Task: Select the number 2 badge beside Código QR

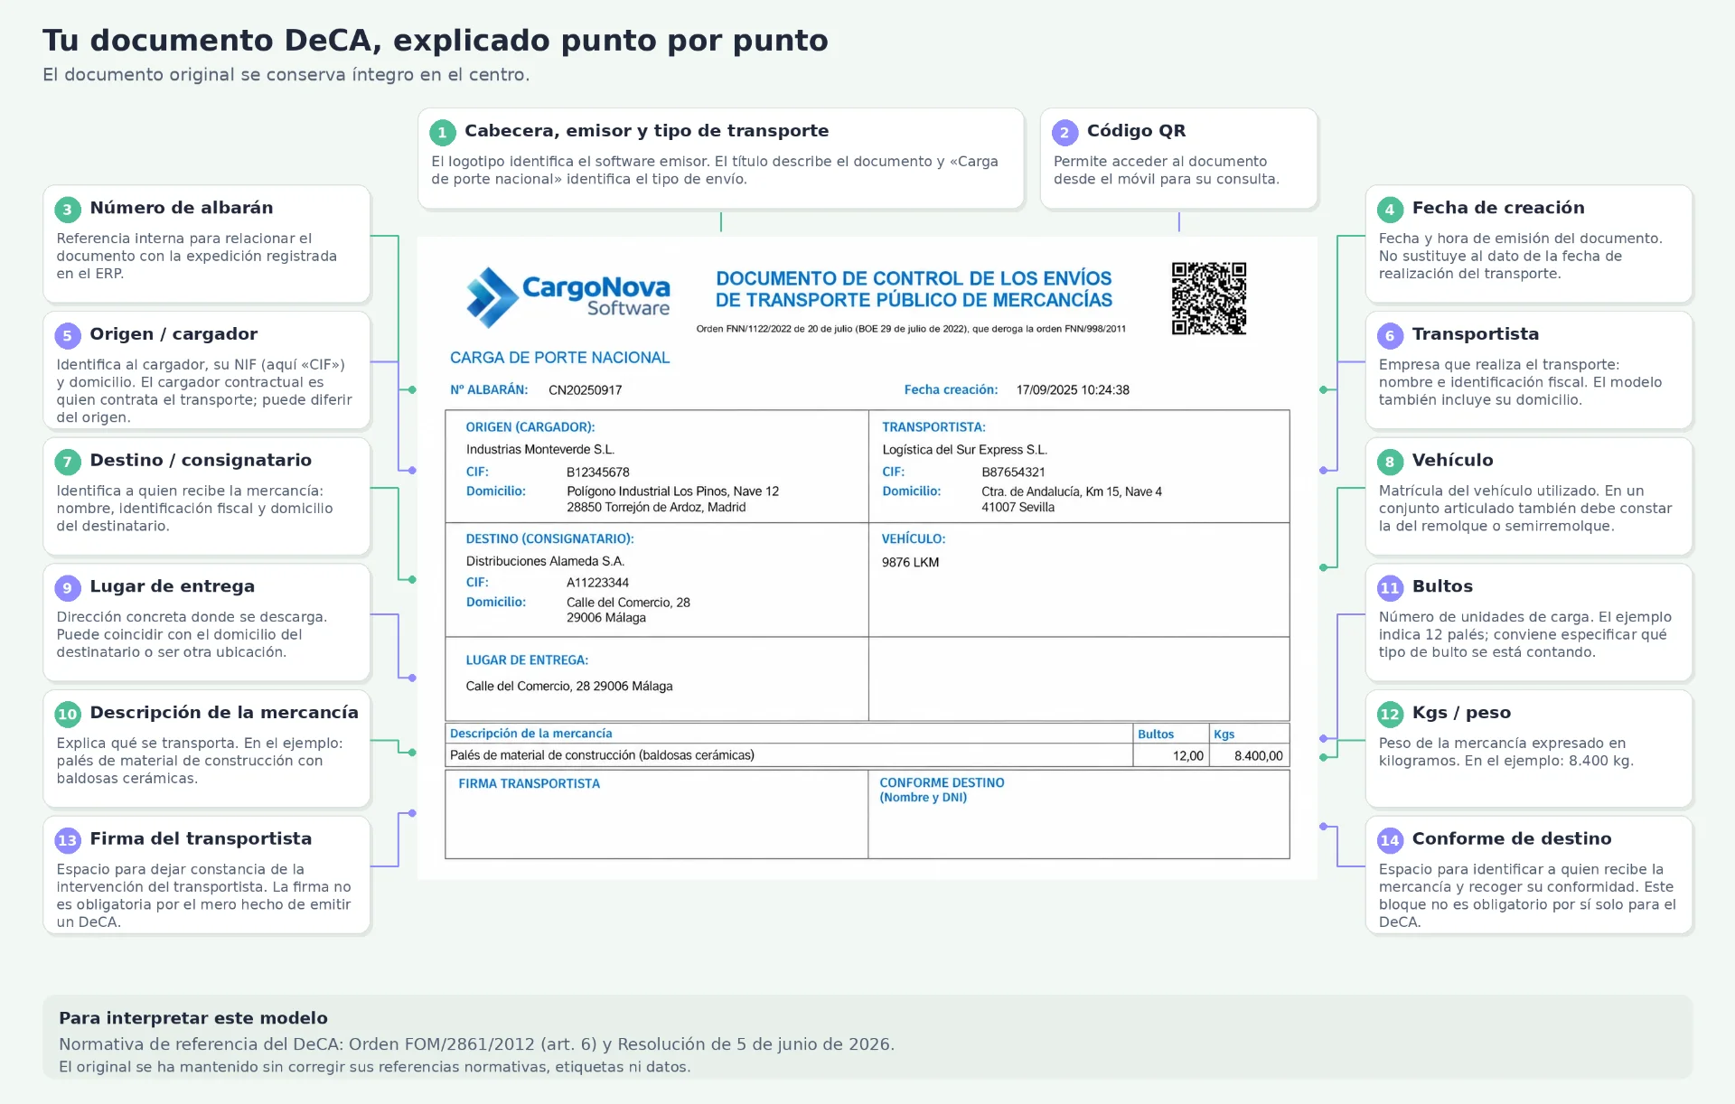Action: pyautogui.click(x=1064, y=133)
